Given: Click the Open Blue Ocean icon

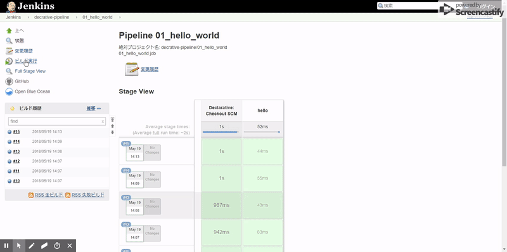Looking at the screenshot, I should pyautogui.click(x=9, y=91).
